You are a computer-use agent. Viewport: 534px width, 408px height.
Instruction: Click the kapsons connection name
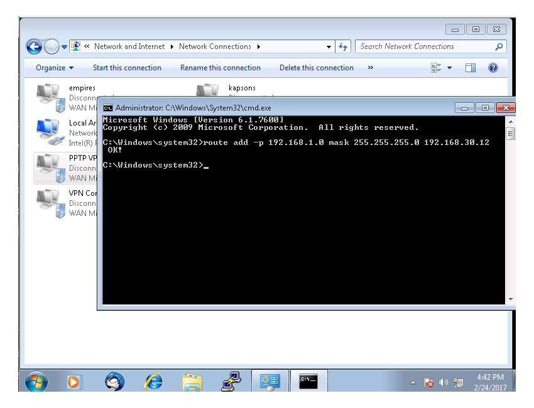coord(242,88)
